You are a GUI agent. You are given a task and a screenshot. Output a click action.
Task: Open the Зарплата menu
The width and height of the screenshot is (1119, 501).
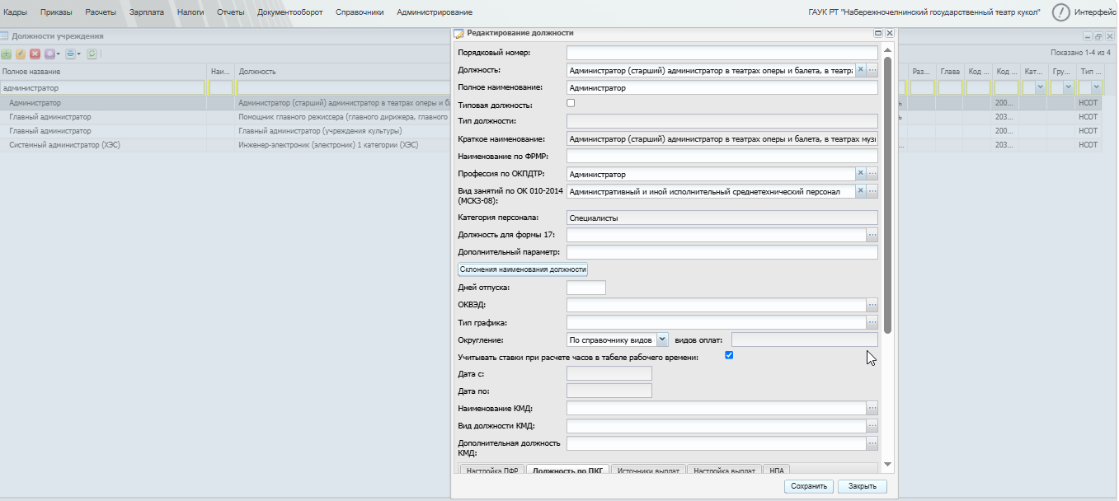[147, 12]
